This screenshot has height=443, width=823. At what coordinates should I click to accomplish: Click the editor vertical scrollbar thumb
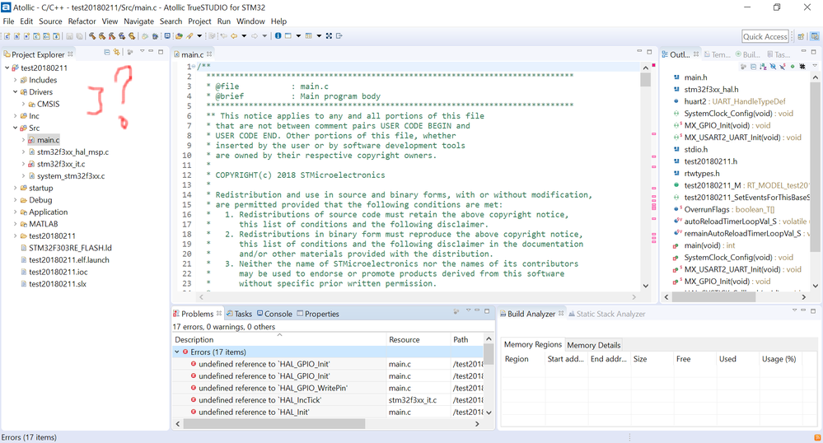tap(646, 79)
